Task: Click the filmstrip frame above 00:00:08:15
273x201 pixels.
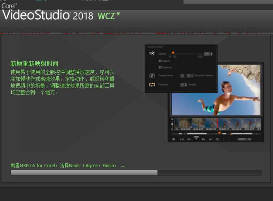Action: [250, 123]
